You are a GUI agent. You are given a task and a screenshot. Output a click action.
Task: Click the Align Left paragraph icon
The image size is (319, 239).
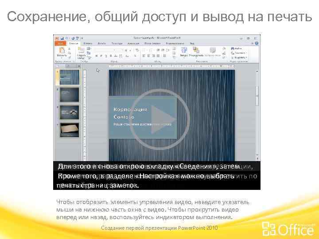pyautogui.click(x=144, y=56)
